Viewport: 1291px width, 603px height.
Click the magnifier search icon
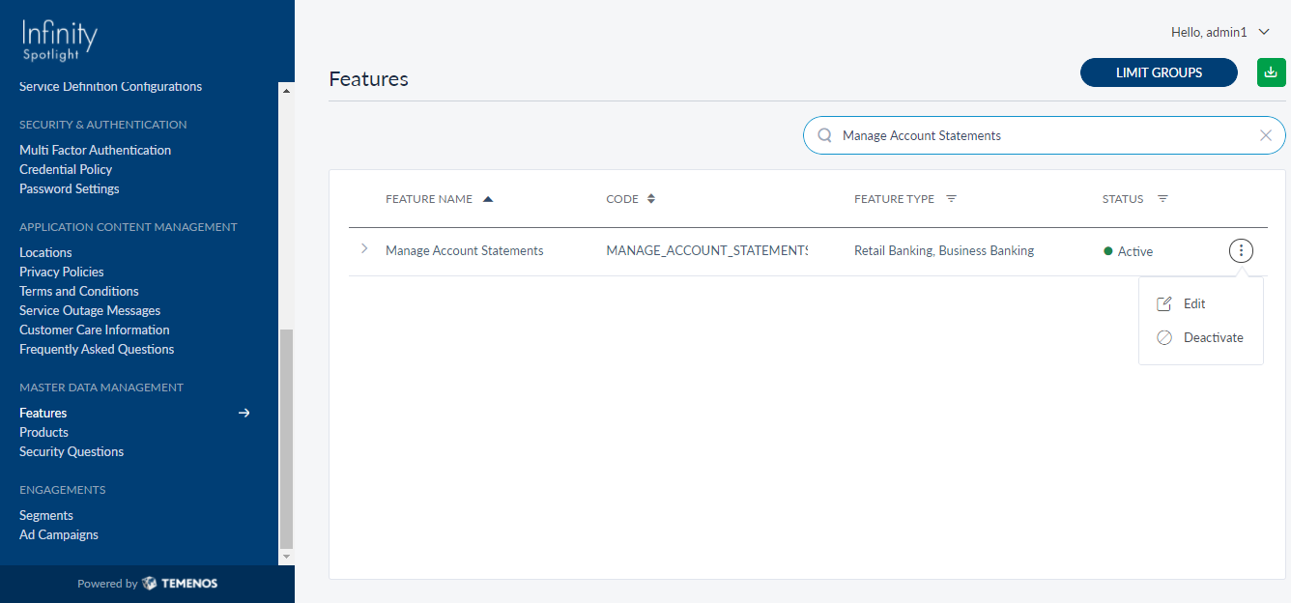(x=824, y=135)
